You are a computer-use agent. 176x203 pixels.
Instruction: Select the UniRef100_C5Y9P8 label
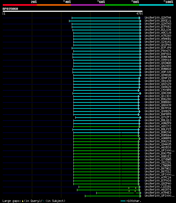click(x=158, y=90)
